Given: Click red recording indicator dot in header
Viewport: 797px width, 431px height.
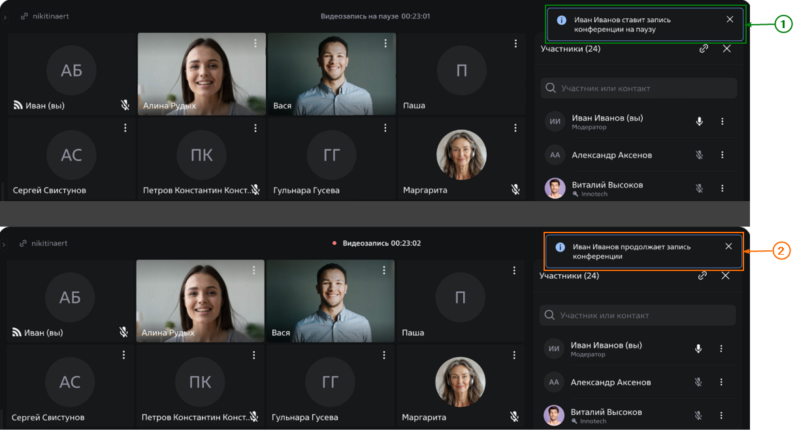Looking at the screenshot, I should pyautogui.click(x=335, y=244).
